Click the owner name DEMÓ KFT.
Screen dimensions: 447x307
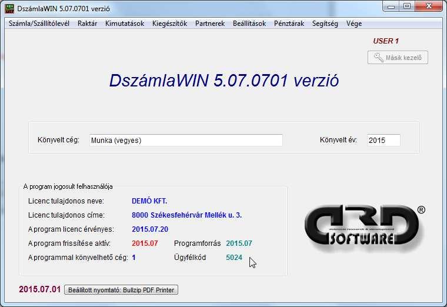[149, 201]
